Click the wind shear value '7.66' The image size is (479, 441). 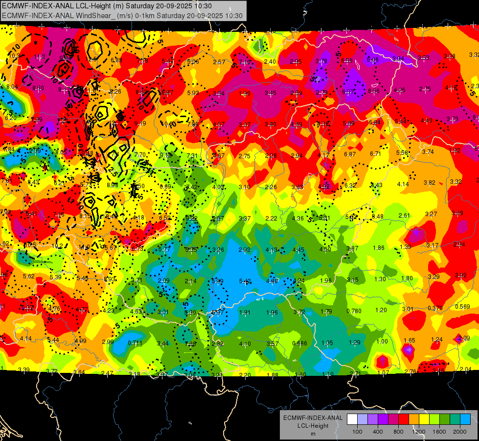[190, 343]
